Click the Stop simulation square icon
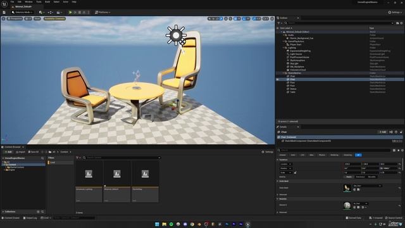 [x=80, y=12]
